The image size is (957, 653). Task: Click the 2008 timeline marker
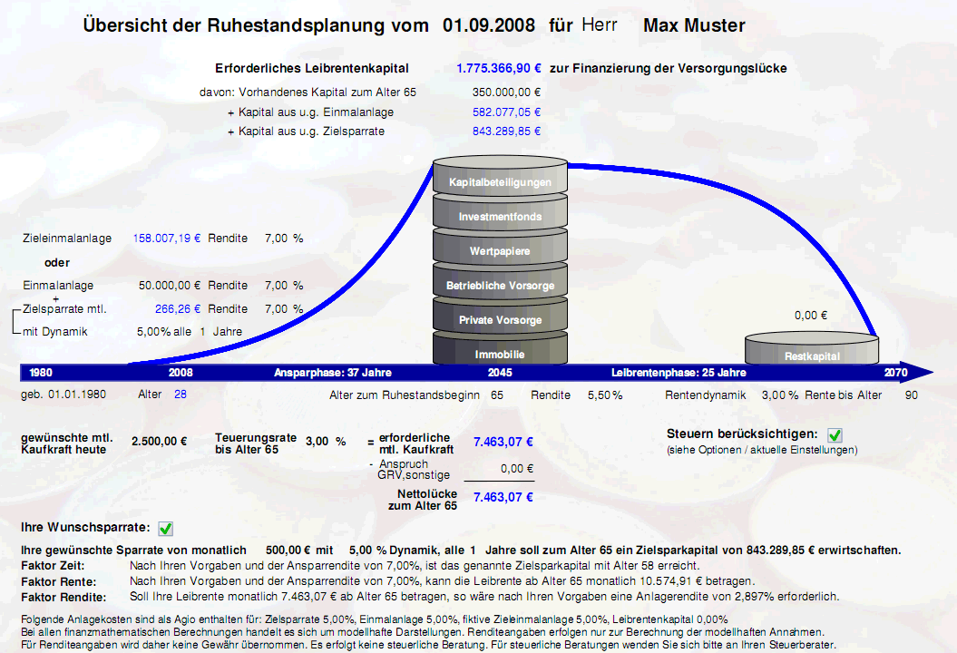pos(180,372)
